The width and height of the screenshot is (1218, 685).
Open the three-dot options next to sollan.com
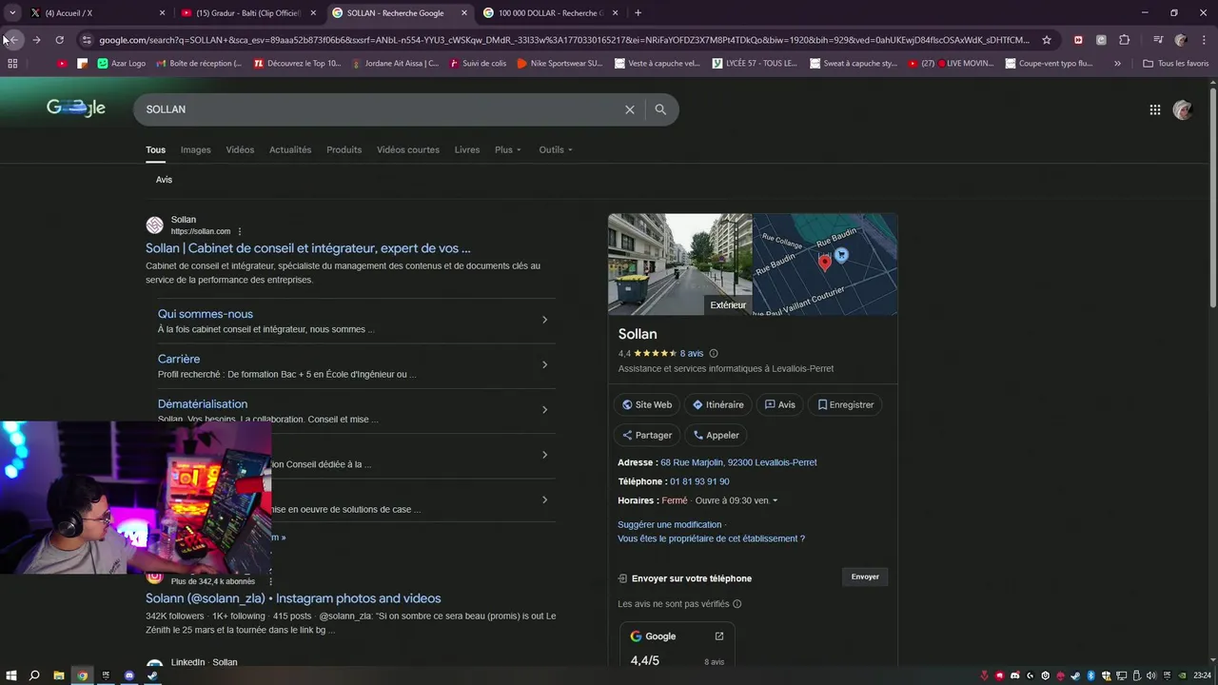pos(240,231)
